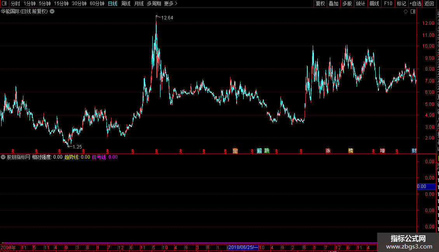Switch to 分时 view
The height and width of the screenshot is (252, 439).
[x=16, y=3]
